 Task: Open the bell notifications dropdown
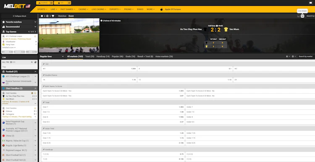point(288,56)
